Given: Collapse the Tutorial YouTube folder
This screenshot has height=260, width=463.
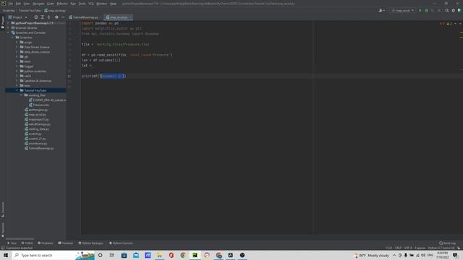Looking at the screenshot, I should pyautogui.click(x=17, y=90).
